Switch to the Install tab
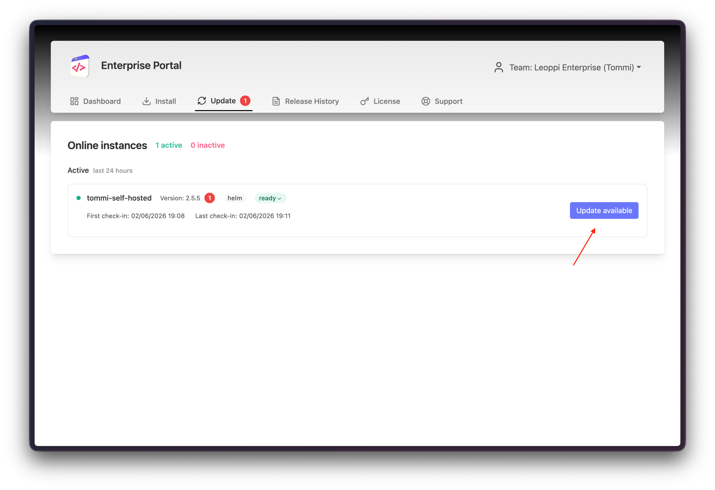The width and height of the screenshot is (715, 490). pos(159,101)
